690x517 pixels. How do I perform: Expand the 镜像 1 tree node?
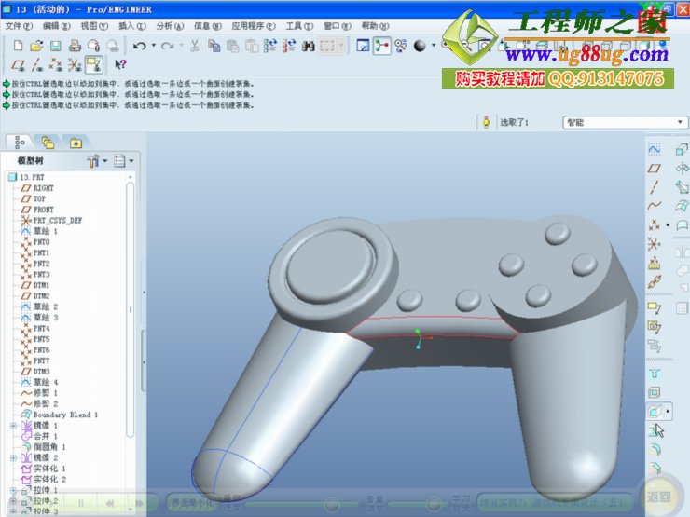(x=14, y=426)
